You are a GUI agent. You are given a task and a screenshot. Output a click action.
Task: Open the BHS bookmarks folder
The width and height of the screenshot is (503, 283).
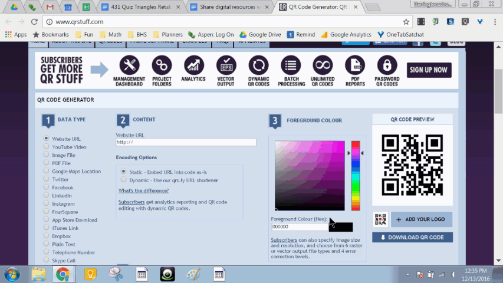point(137,34)
